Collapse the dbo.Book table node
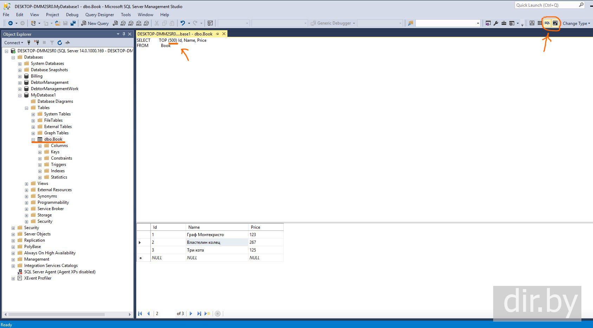The width and height of the screenshot is (593, 328). tap(33, 140)
